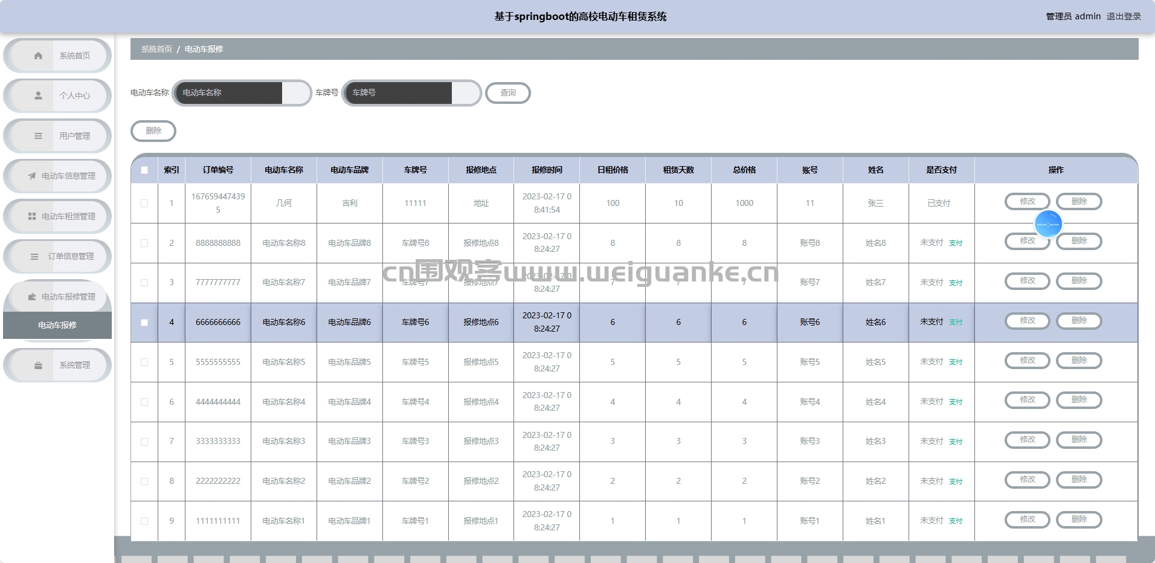Click the cell 吉利 in brand column
1155x563 pixels.
(x=350, y=203)
